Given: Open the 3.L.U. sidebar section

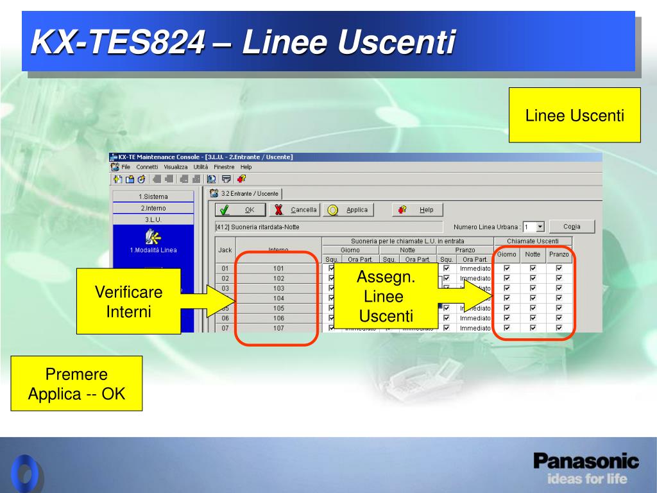Looking at the screenshot, I should [153, 220].
